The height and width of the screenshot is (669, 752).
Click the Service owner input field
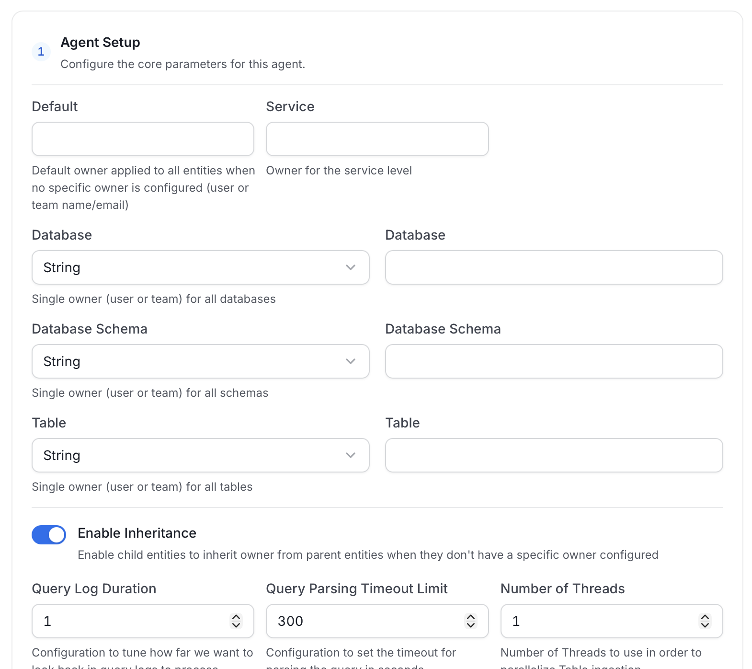click(x=377, y=139)
